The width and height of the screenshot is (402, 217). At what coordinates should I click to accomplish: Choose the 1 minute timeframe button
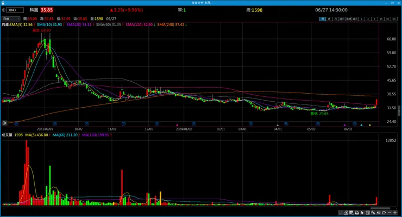361,19
